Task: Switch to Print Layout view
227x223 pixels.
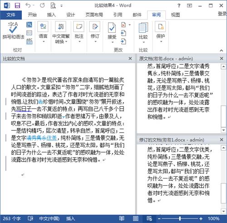Action: [x=136, y=218]
